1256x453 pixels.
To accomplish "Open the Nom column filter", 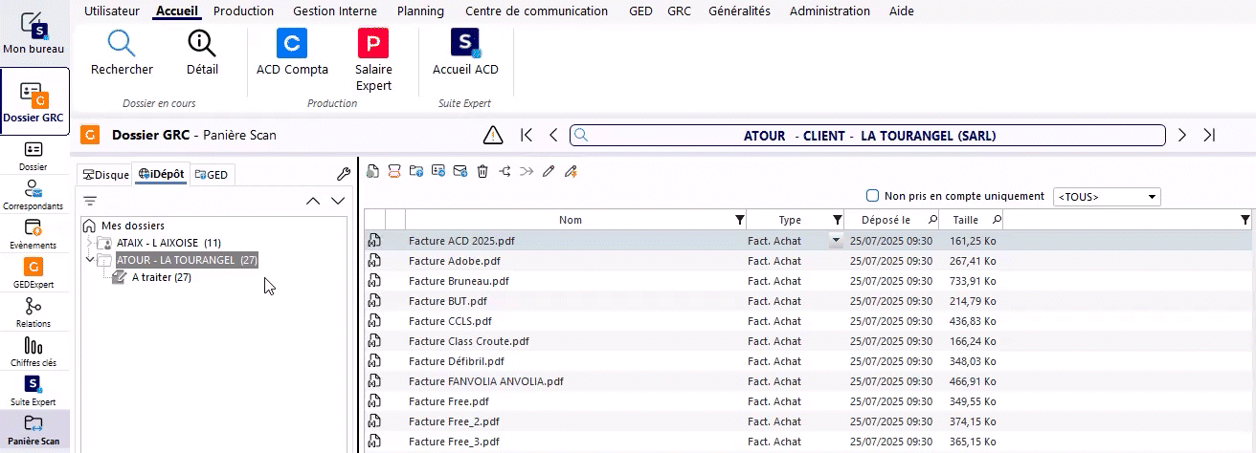I will pyautogui.click(x=739, y=220).
